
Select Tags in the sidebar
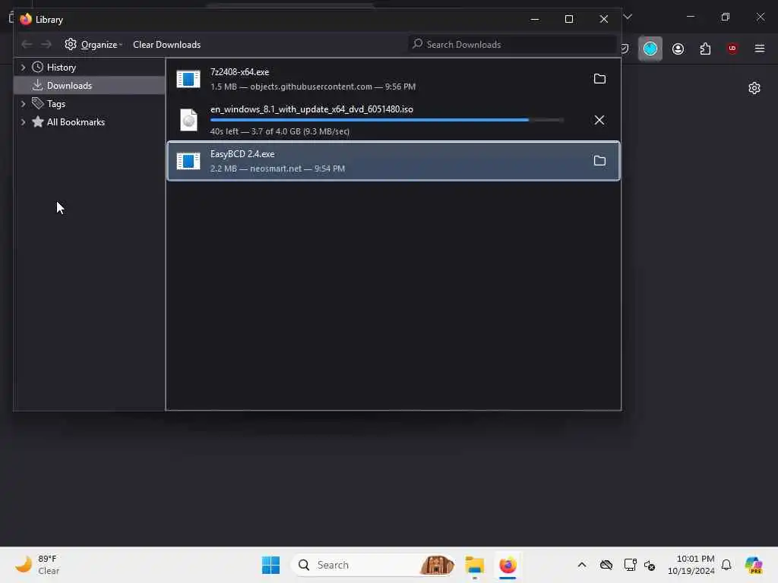pyautogui.click(x=55, y=103)
